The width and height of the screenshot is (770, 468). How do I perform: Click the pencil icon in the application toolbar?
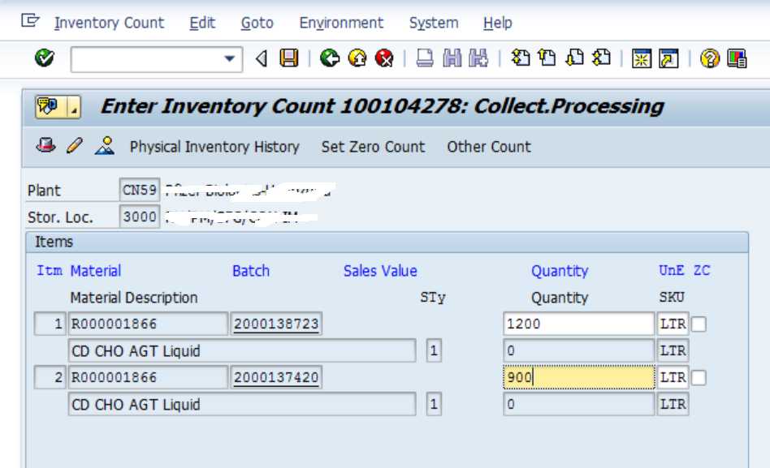coord(74,145)
